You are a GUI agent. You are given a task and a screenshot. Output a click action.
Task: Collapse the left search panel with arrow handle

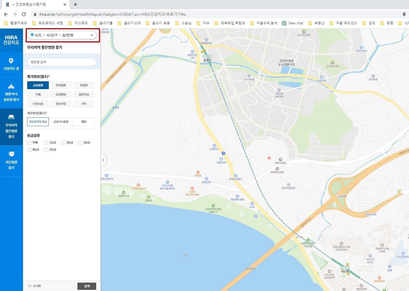pos(104,160)
